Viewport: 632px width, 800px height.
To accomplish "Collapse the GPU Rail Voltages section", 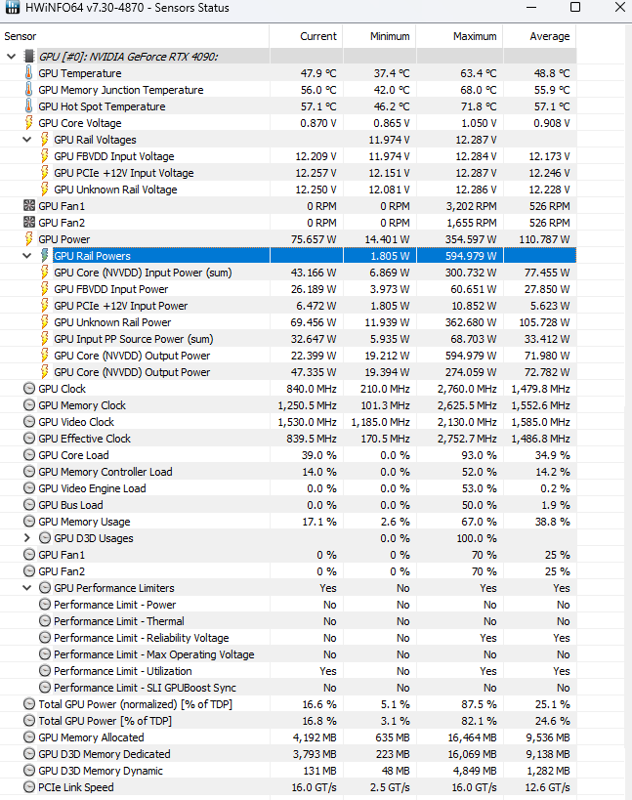I will coord(27,140).
